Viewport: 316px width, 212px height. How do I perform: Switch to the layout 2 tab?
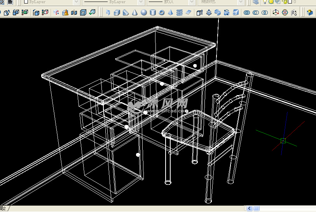(x=3, y=209)
